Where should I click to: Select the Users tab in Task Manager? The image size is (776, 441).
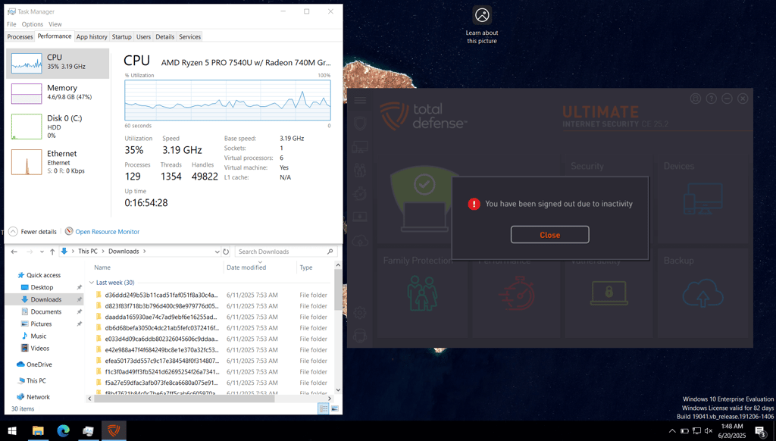tap(143, 36)
